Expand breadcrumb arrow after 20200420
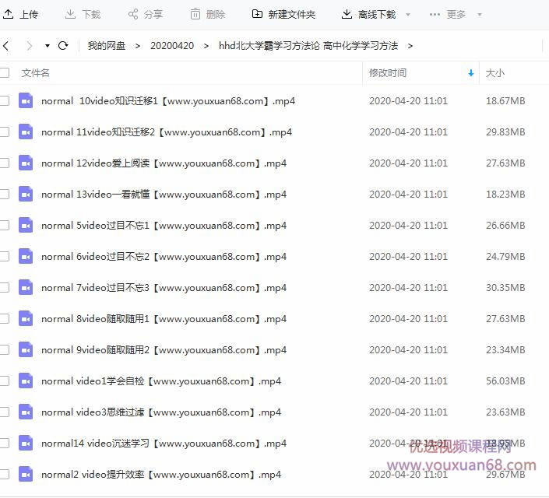This screenshot has height=498, width=549. (206, 46)
